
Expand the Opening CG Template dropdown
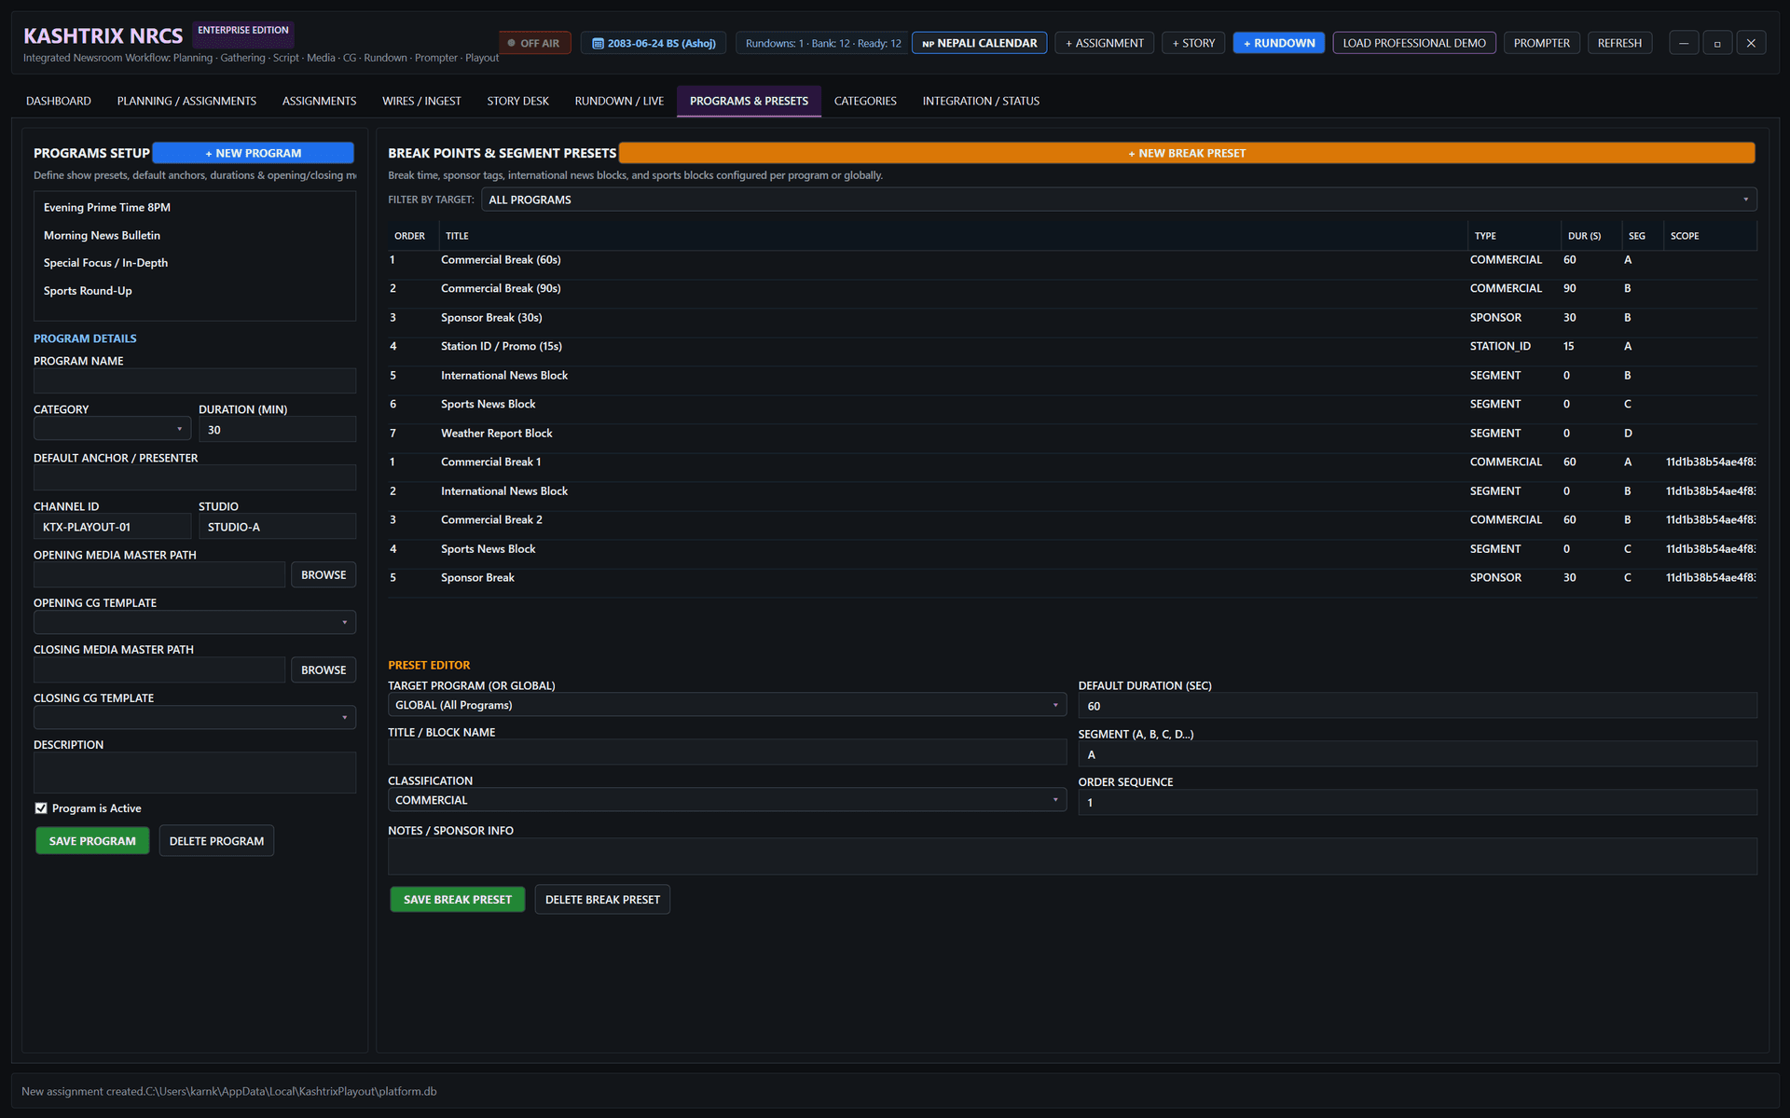click(x=194, y=622)
